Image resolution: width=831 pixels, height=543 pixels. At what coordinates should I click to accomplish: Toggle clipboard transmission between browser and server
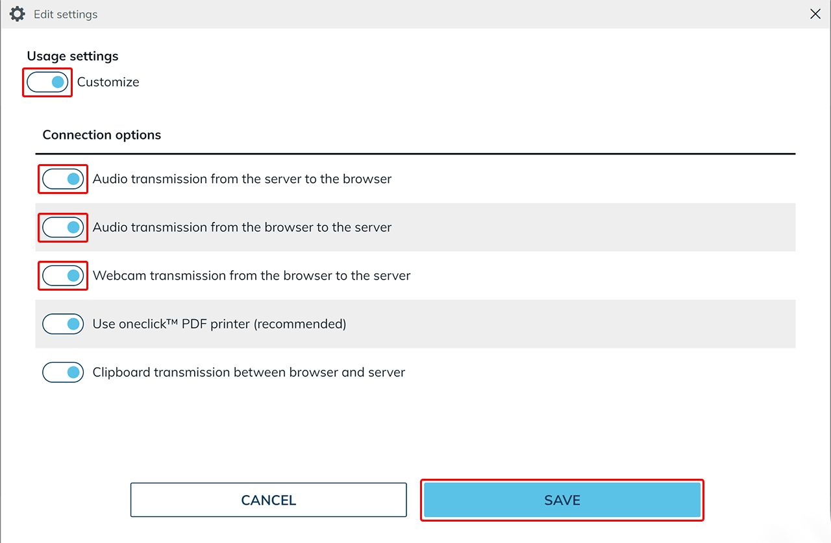[63, 372]
